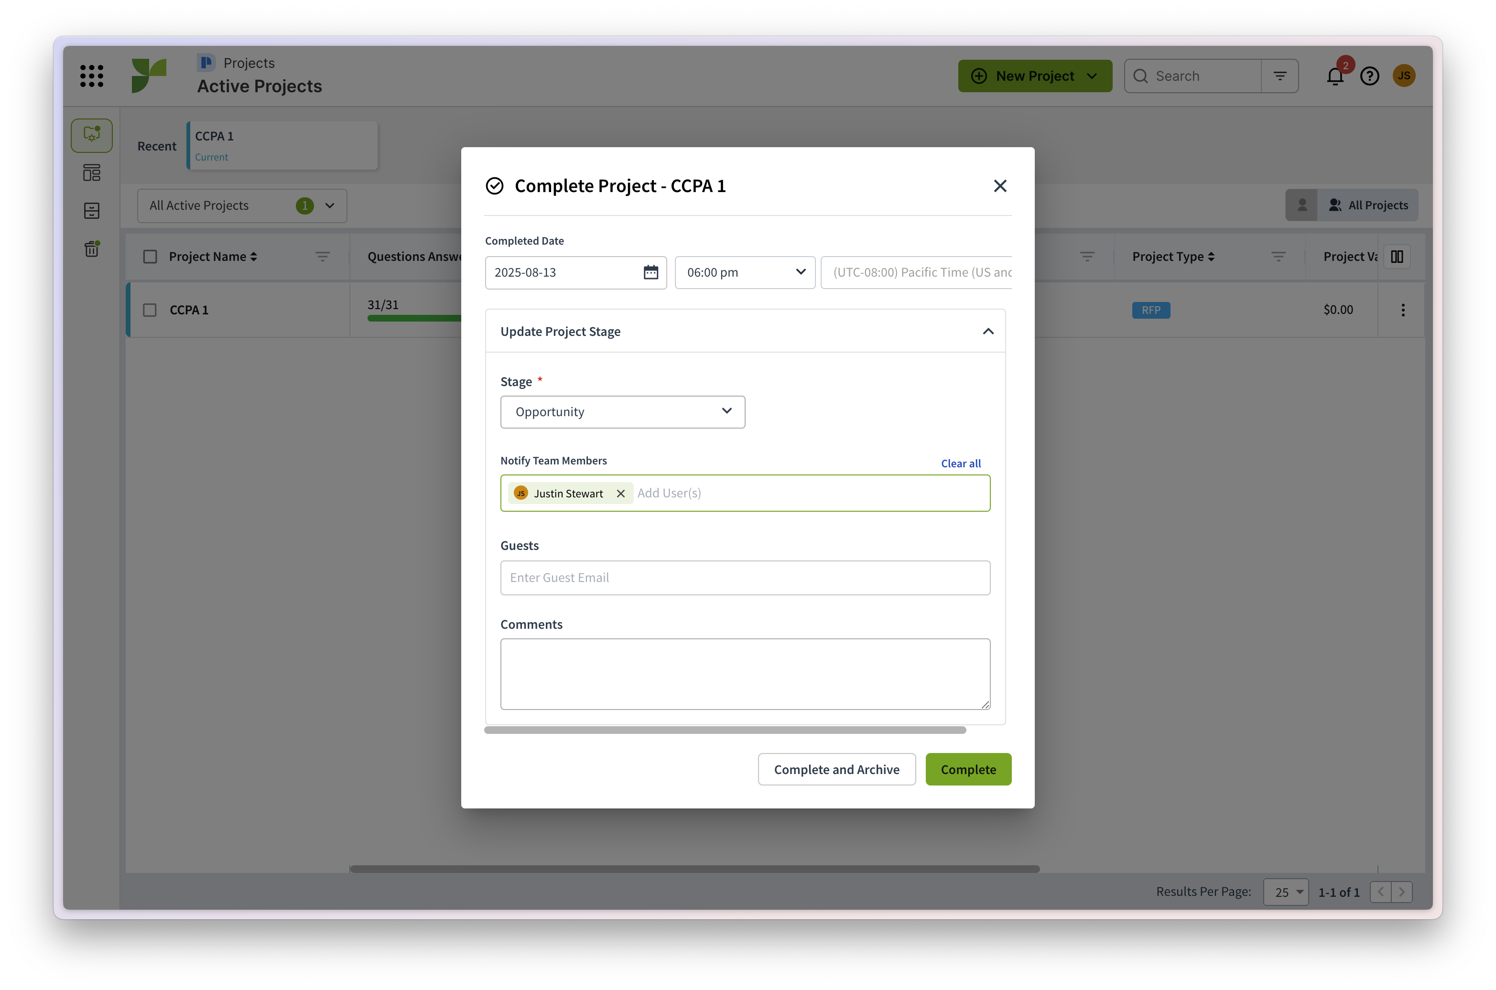Select the All Projects view tab
1496x990 pixels.
tap(1368, 205)
